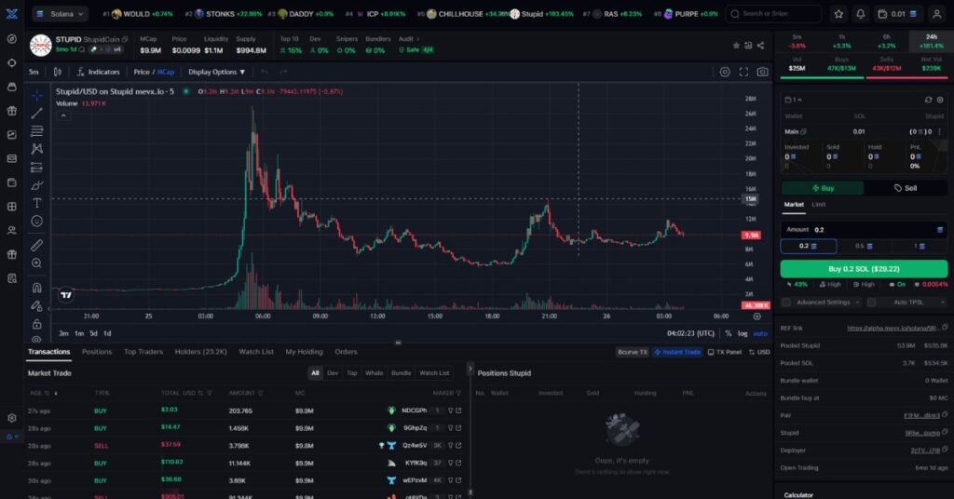Open NDCGPh transaction in explorer
954x499 pixels.
(x=458, y=411)
